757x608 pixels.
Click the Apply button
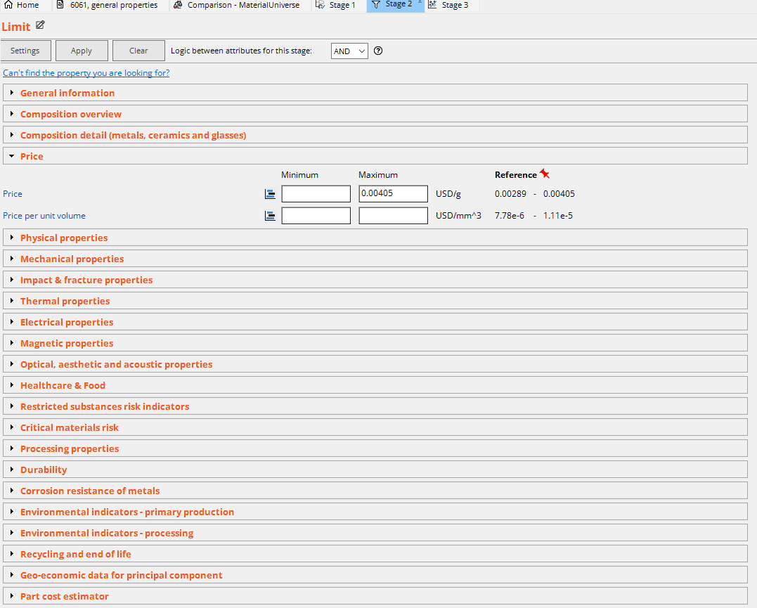click(x=82, y=50)
